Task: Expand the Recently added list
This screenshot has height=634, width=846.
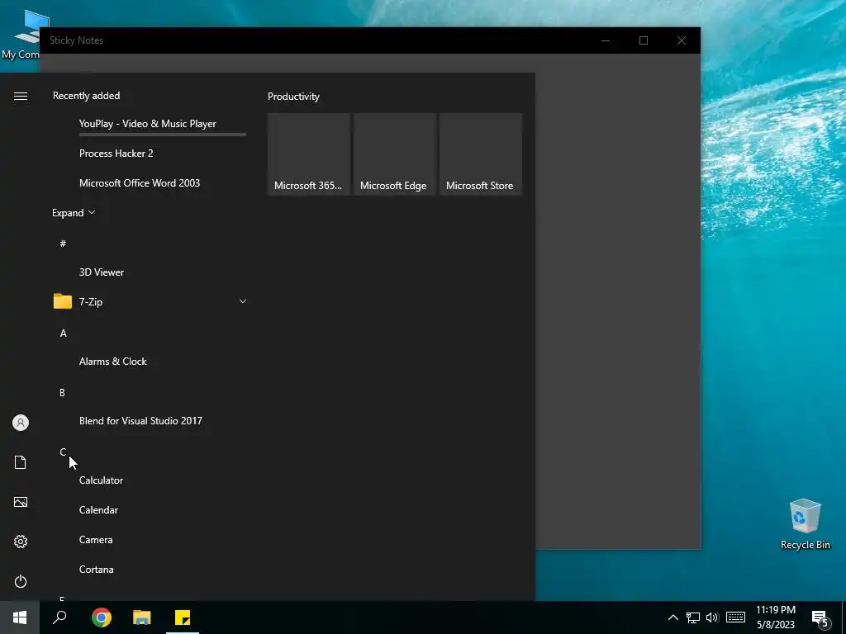Action: [74, 213]
